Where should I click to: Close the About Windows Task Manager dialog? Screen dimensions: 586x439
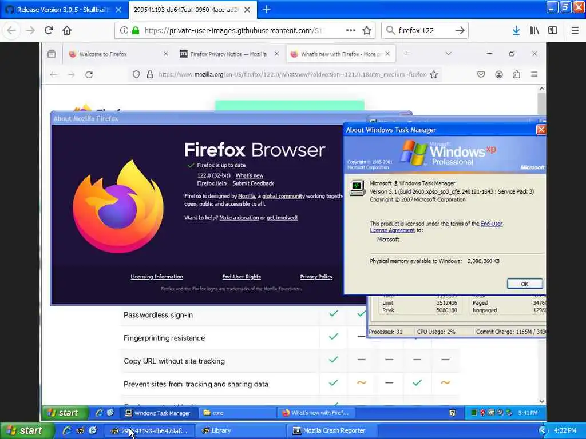tap(541, 130)
